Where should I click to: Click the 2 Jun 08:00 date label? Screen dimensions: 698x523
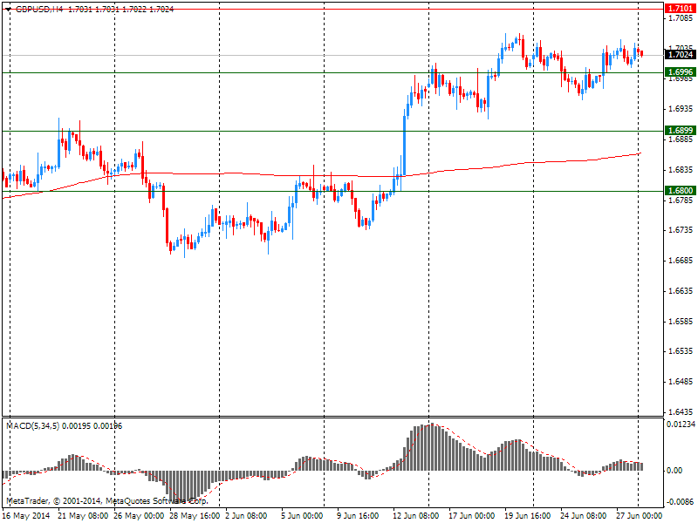246,516
